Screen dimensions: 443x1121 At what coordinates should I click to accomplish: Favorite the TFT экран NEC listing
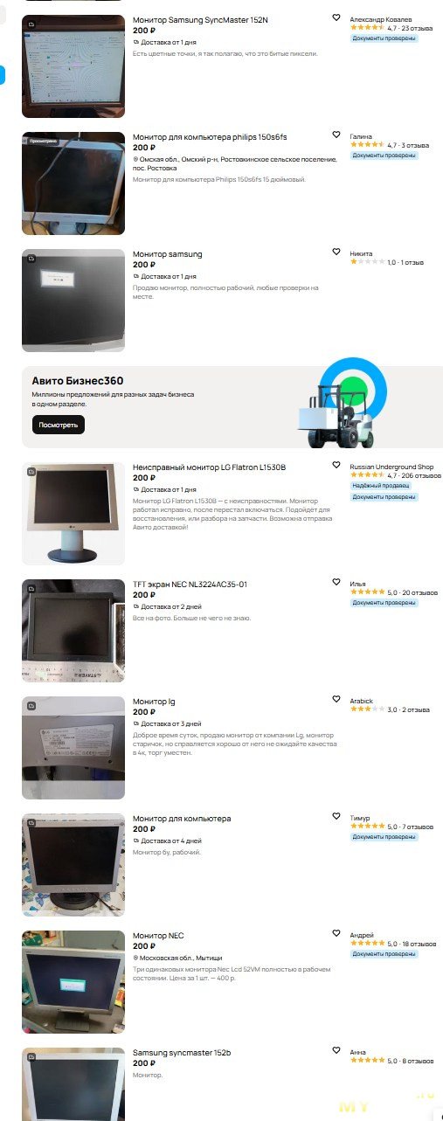(336, 582)
